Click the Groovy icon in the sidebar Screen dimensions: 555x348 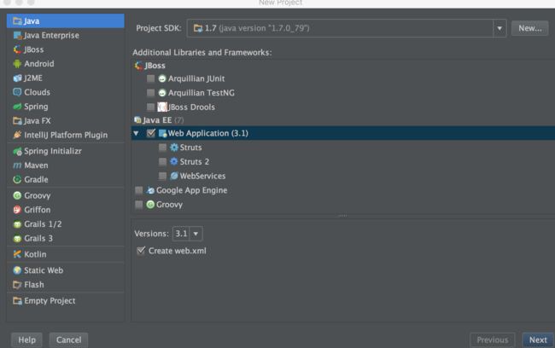coord(17,195)
